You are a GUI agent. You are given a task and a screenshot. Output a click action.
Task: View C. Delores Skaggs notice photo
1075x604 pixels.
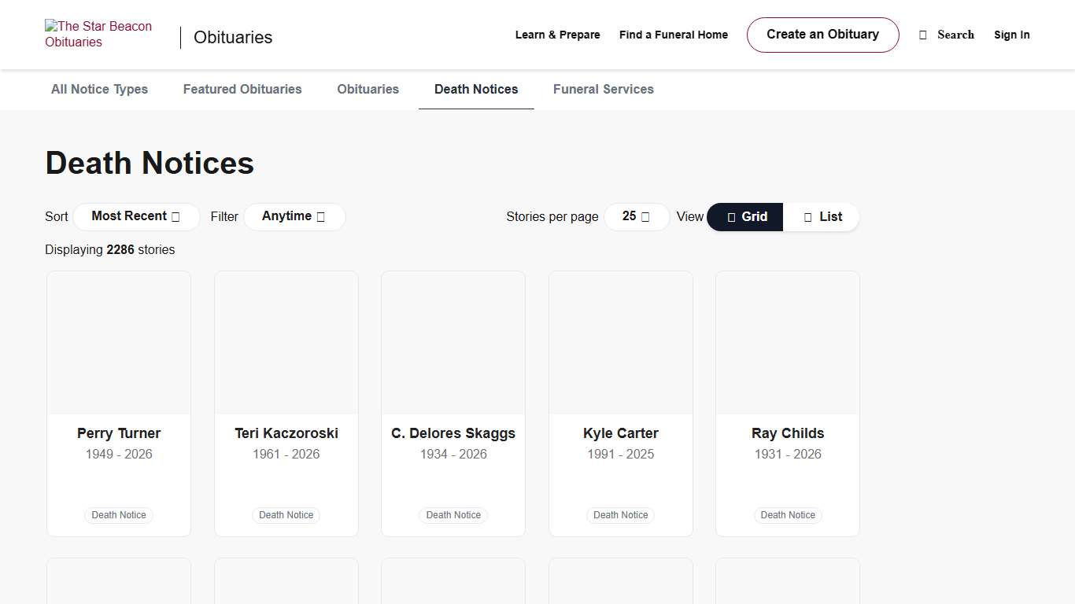[453, 343]
